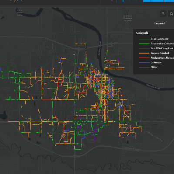This screenshot has height=174, width=174.
Task: Click the Lawrence Municipal Airport map label
Action: [128, 18]
